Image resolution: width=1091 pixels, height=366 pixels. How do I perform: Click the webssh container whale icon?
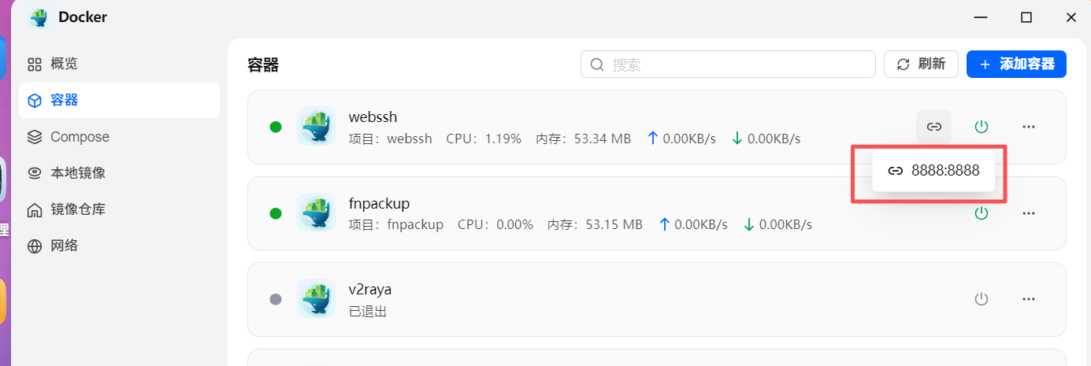click(316, 127)
